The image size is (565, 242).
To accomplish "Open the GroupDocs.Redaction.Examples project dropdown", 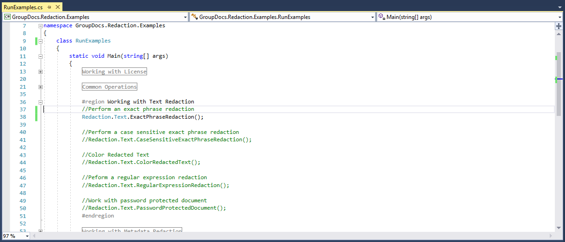I will pos(185,17).
